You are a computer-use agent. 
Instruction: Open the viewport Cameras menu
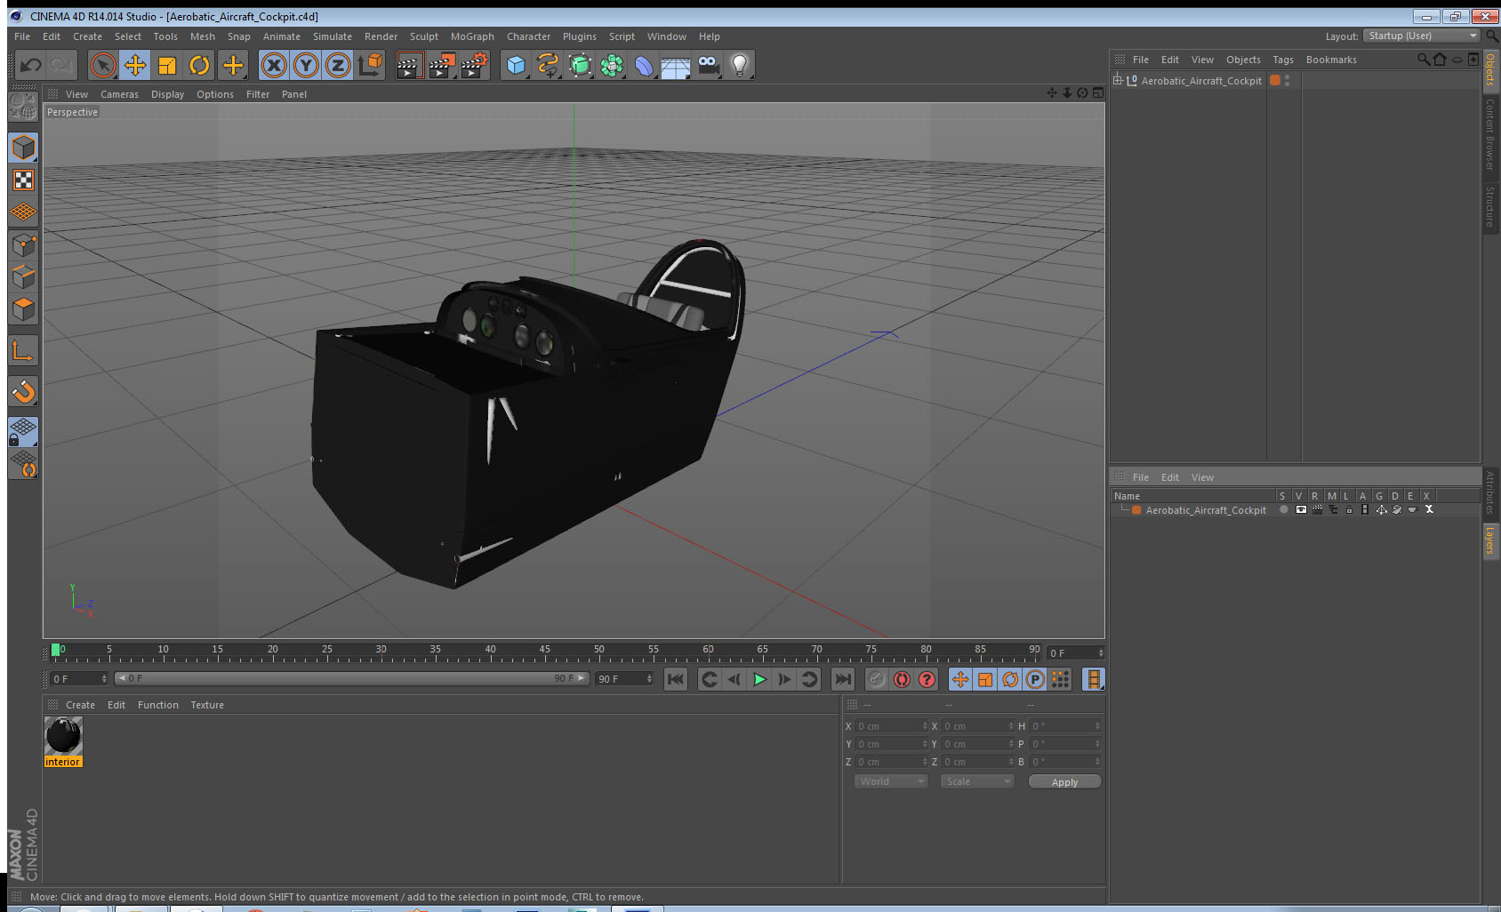[119, 94]
